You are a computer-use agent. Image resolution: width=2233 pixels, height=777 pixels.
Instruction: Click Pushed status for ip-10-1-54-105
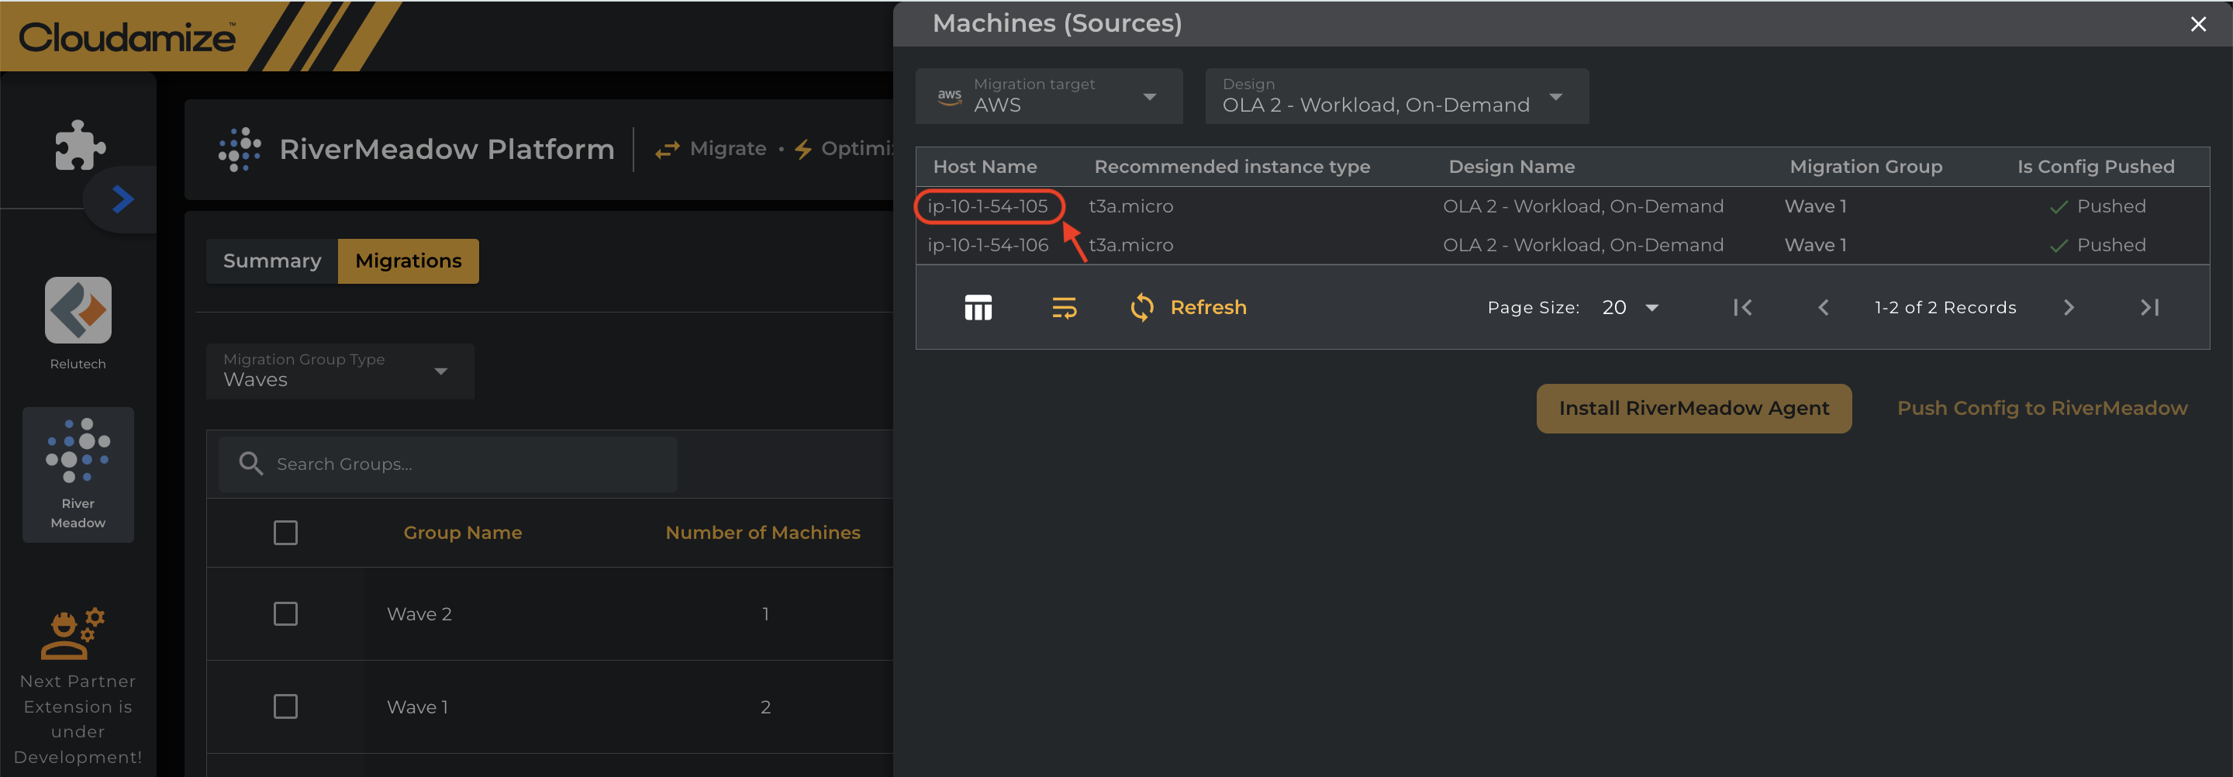[x=2098, y=206]
